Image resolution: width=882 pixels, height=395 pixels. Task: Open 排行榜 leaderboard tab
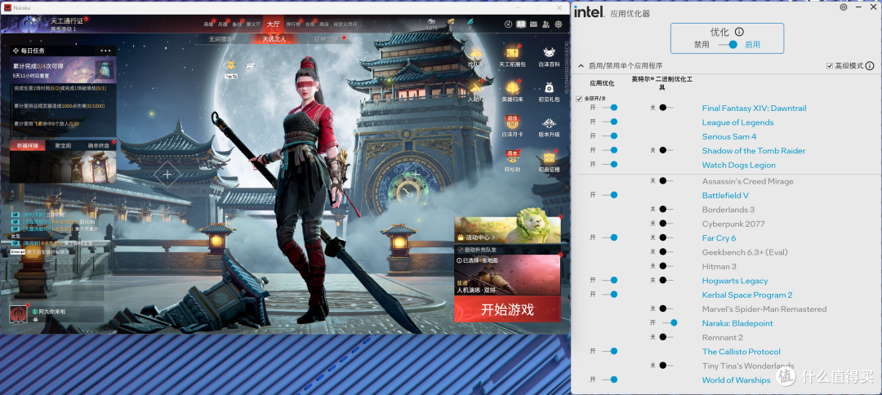point(292,24)
